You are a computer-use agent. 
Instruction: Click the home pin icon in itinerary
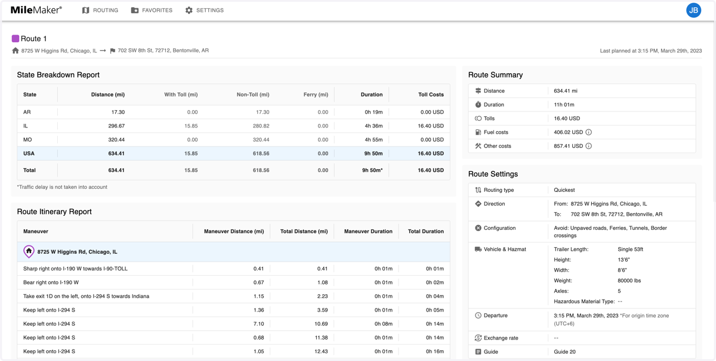[29, 251]
